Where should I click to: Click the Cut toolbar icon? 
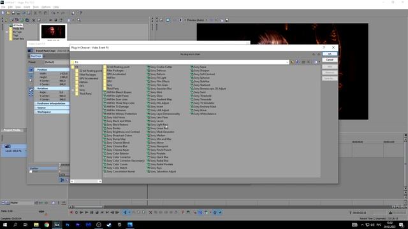click(36, 13)
